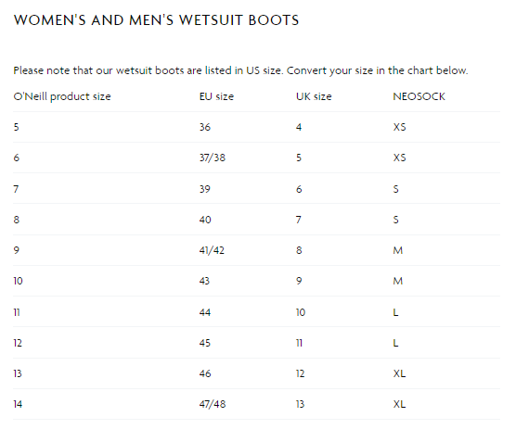Select the XS neosock for size 5

click(399, 127)
